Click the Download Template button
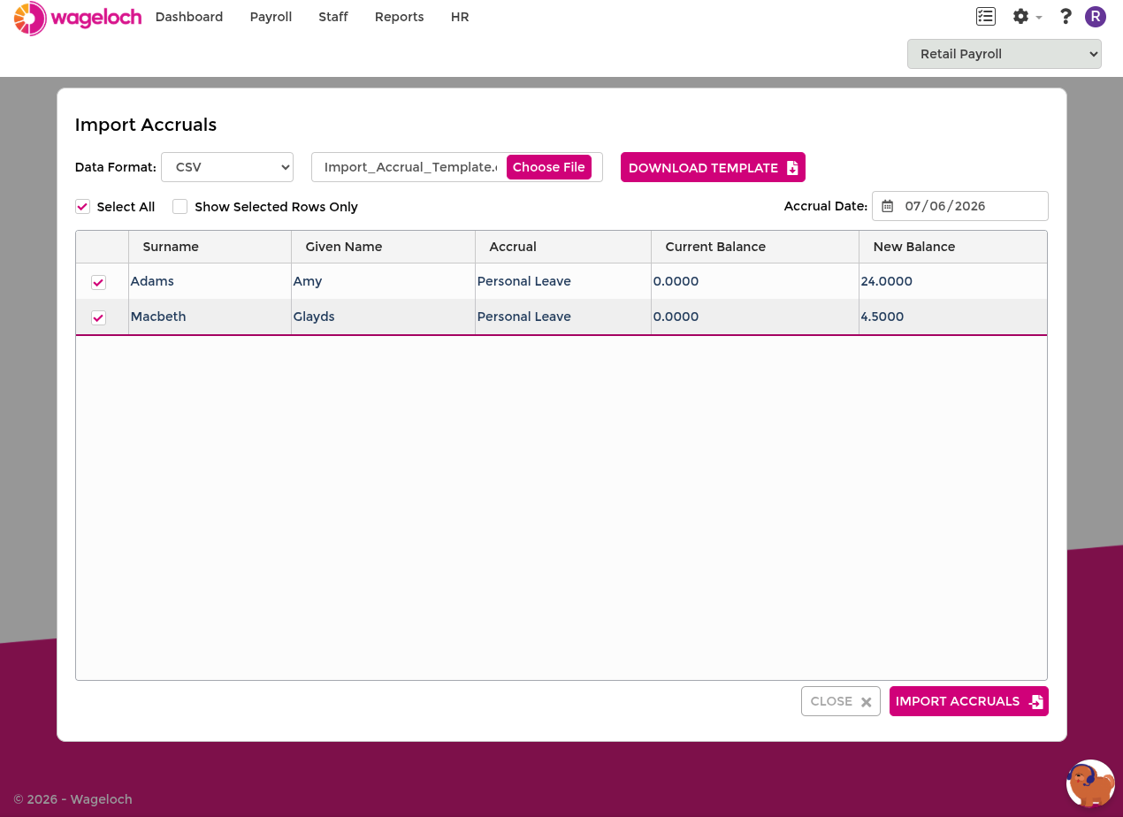This screenshot has height=817, width=1123. [713, 167]
